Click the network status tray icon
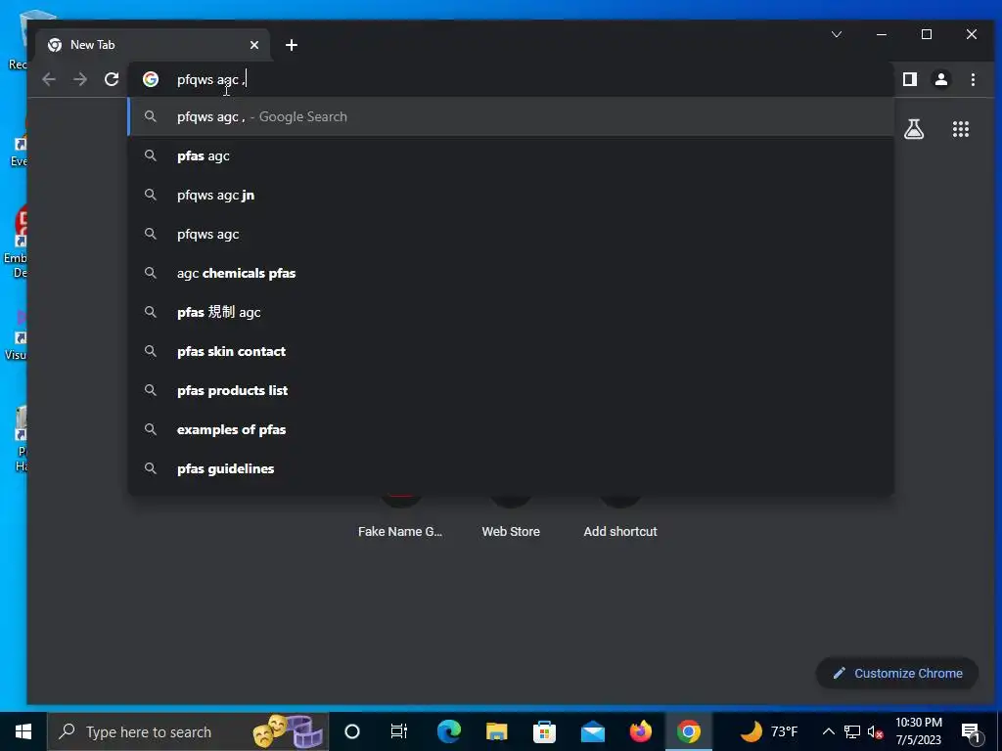 click(x=852, y=731)
